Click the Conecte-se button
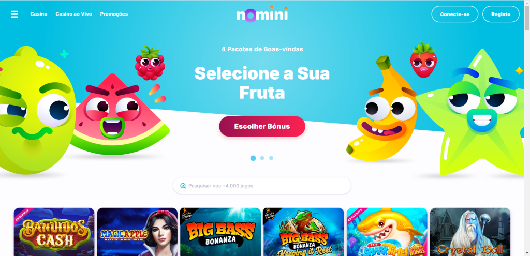The height and width of the screenshot is (256, 530). [454, 14]
